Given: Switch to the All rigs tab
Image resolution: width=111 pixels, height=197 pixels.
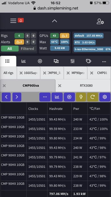Looking at the screenshot, I should [8, 73].
